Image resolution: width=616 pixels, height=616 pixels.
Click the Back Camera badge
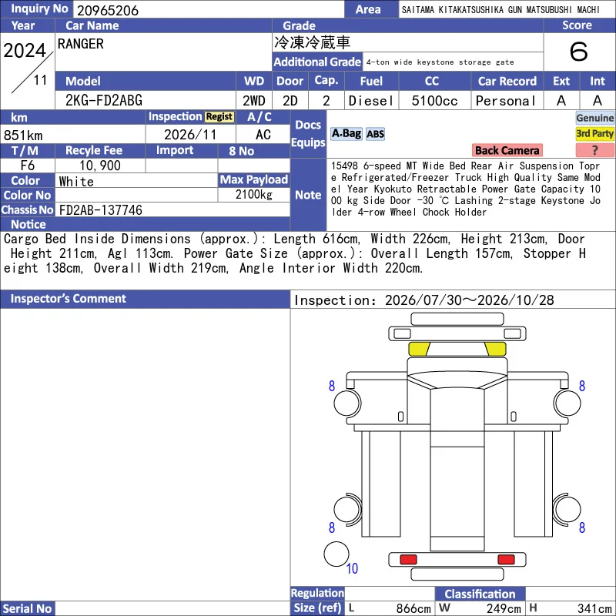pyautogui.click(x=507, y=150)
